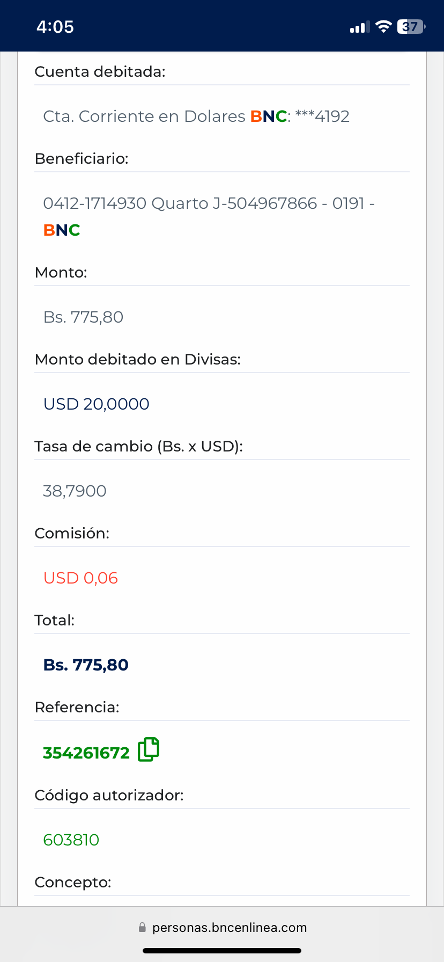Tap the padlock icon in the address bar
The image size is (444, 962).
pos(142,927)
